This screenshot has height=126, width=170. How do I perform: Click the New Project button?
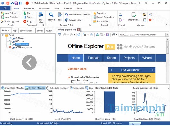[x=10, y=17]
